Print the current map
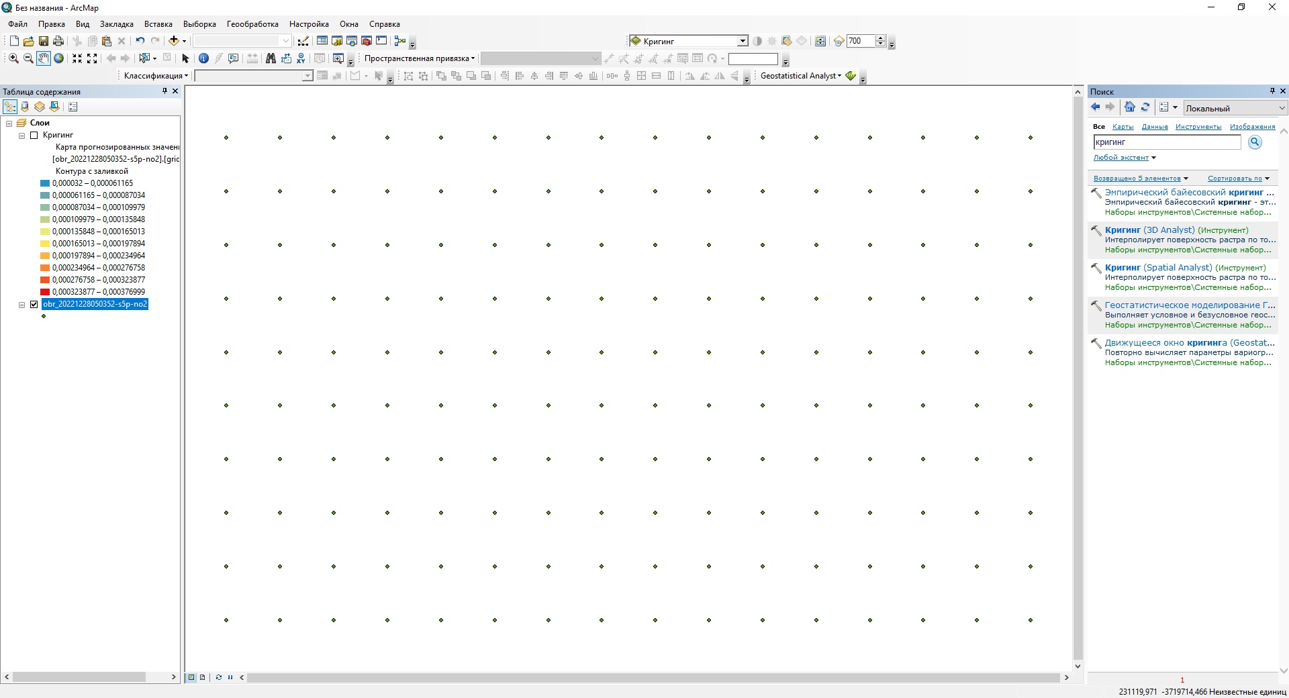The height and width of the screenshot is (698, 1289). [58, 41]
